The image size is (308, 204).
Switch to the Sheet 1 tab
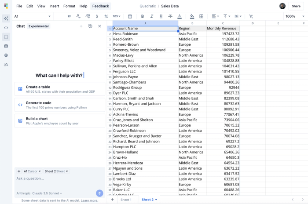(126, 200)
